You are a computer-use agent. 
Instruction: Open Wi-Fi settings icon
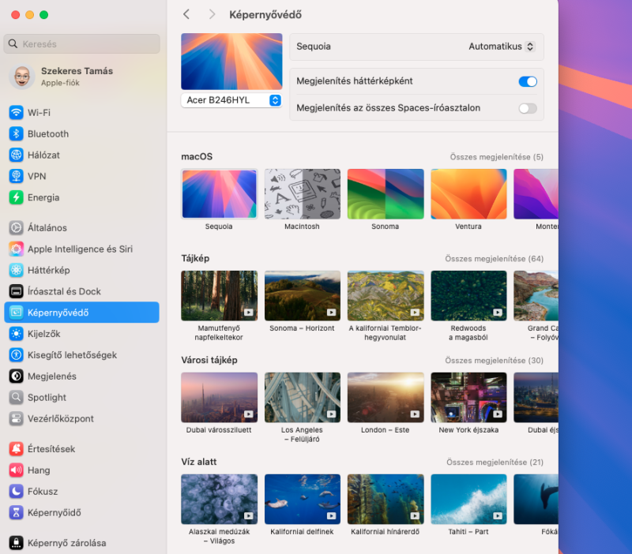click(16, 112)
